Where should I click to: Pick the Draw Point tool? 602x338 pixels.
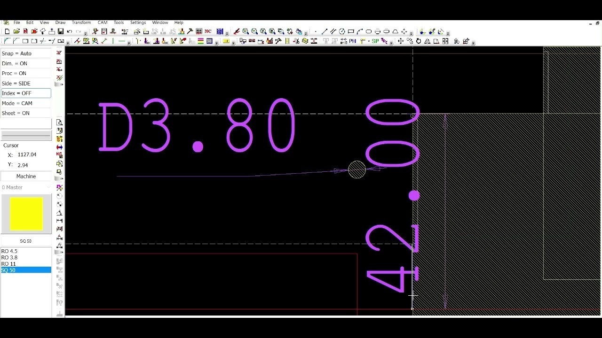(316, 31)
